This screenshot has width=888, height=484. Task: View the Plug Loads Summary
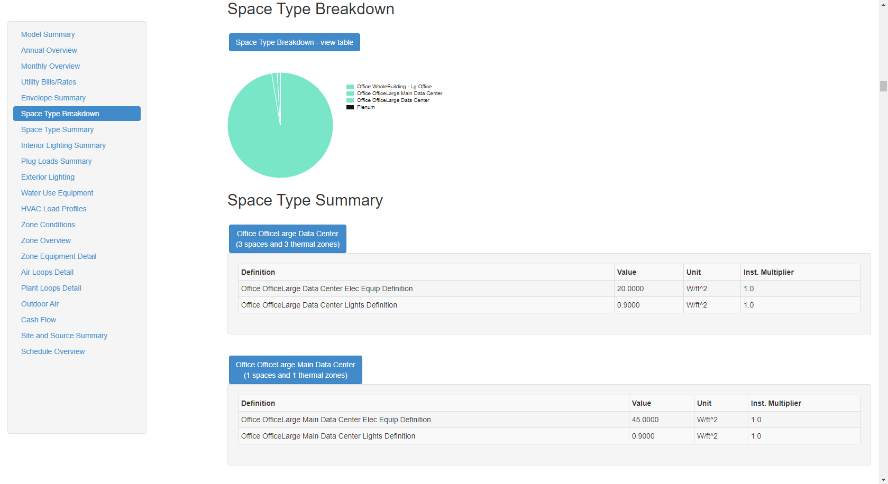[56, 161]
